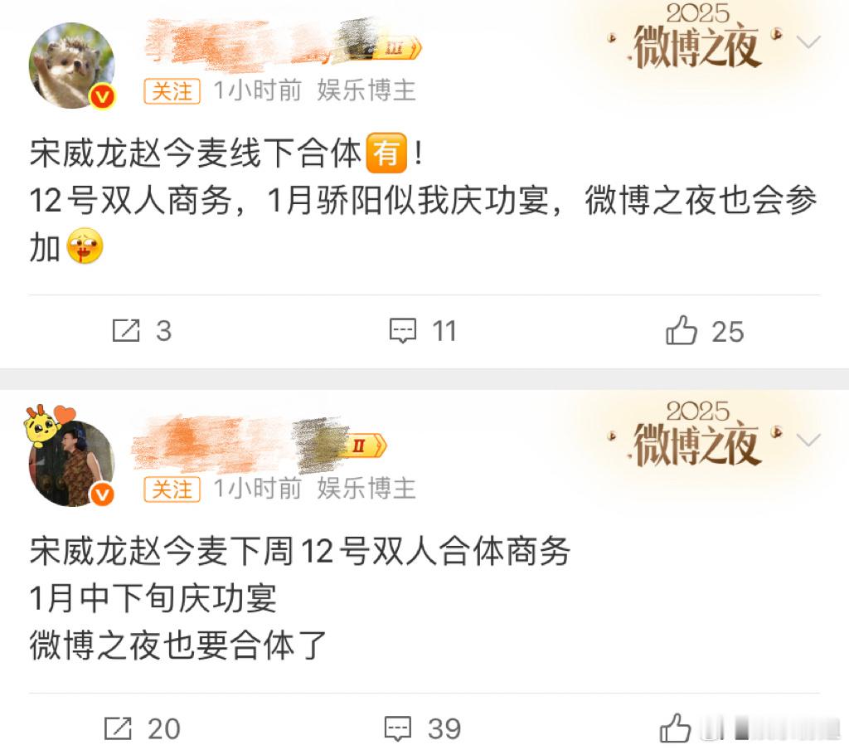
Task: Tap the second user's blurred username
Action: coord(238,445)
